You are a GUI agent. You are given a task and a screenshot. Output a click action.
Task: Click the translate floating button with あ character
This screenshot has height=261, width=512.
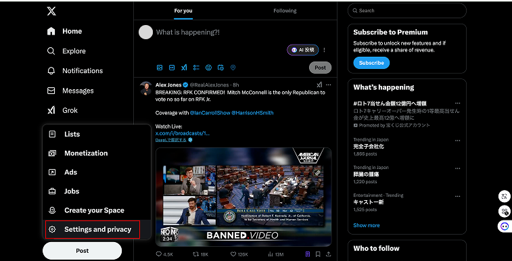pyautogui.click(x=505, y=197)
